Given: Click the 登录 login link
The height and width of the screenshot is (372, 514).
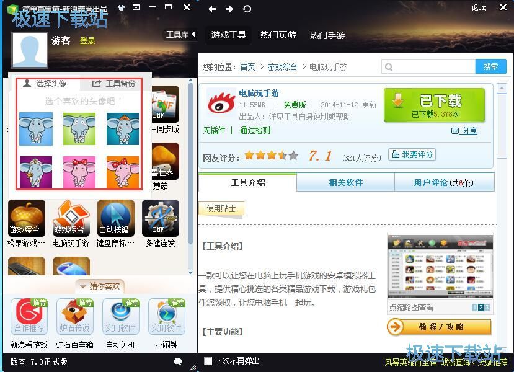Looking at the screenshot, I should pos(87,41).
